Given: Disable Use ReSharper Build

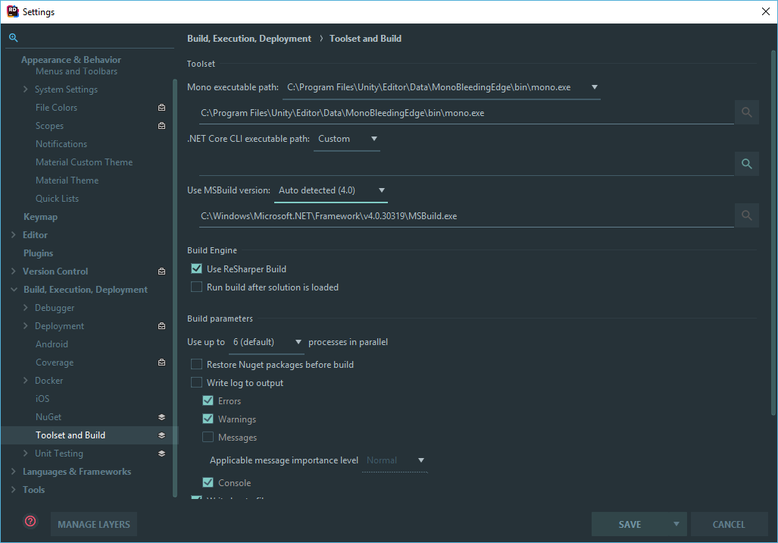Looking at the screenshot, I should click(196, 268).
